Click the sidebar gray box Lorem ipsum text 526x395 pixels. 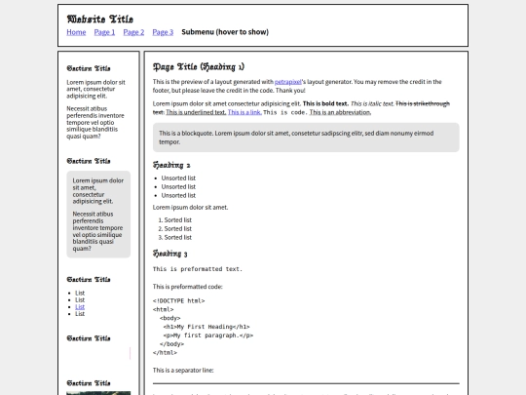click(x=98, y=191)
